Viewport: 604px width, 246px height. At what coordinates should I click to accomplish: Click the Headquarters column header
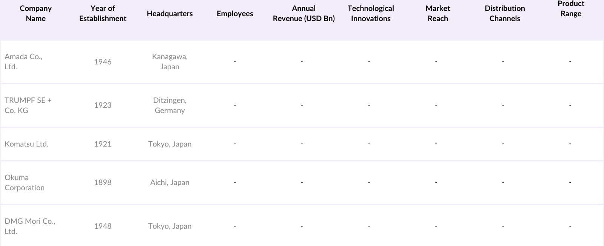click(169, 14)
